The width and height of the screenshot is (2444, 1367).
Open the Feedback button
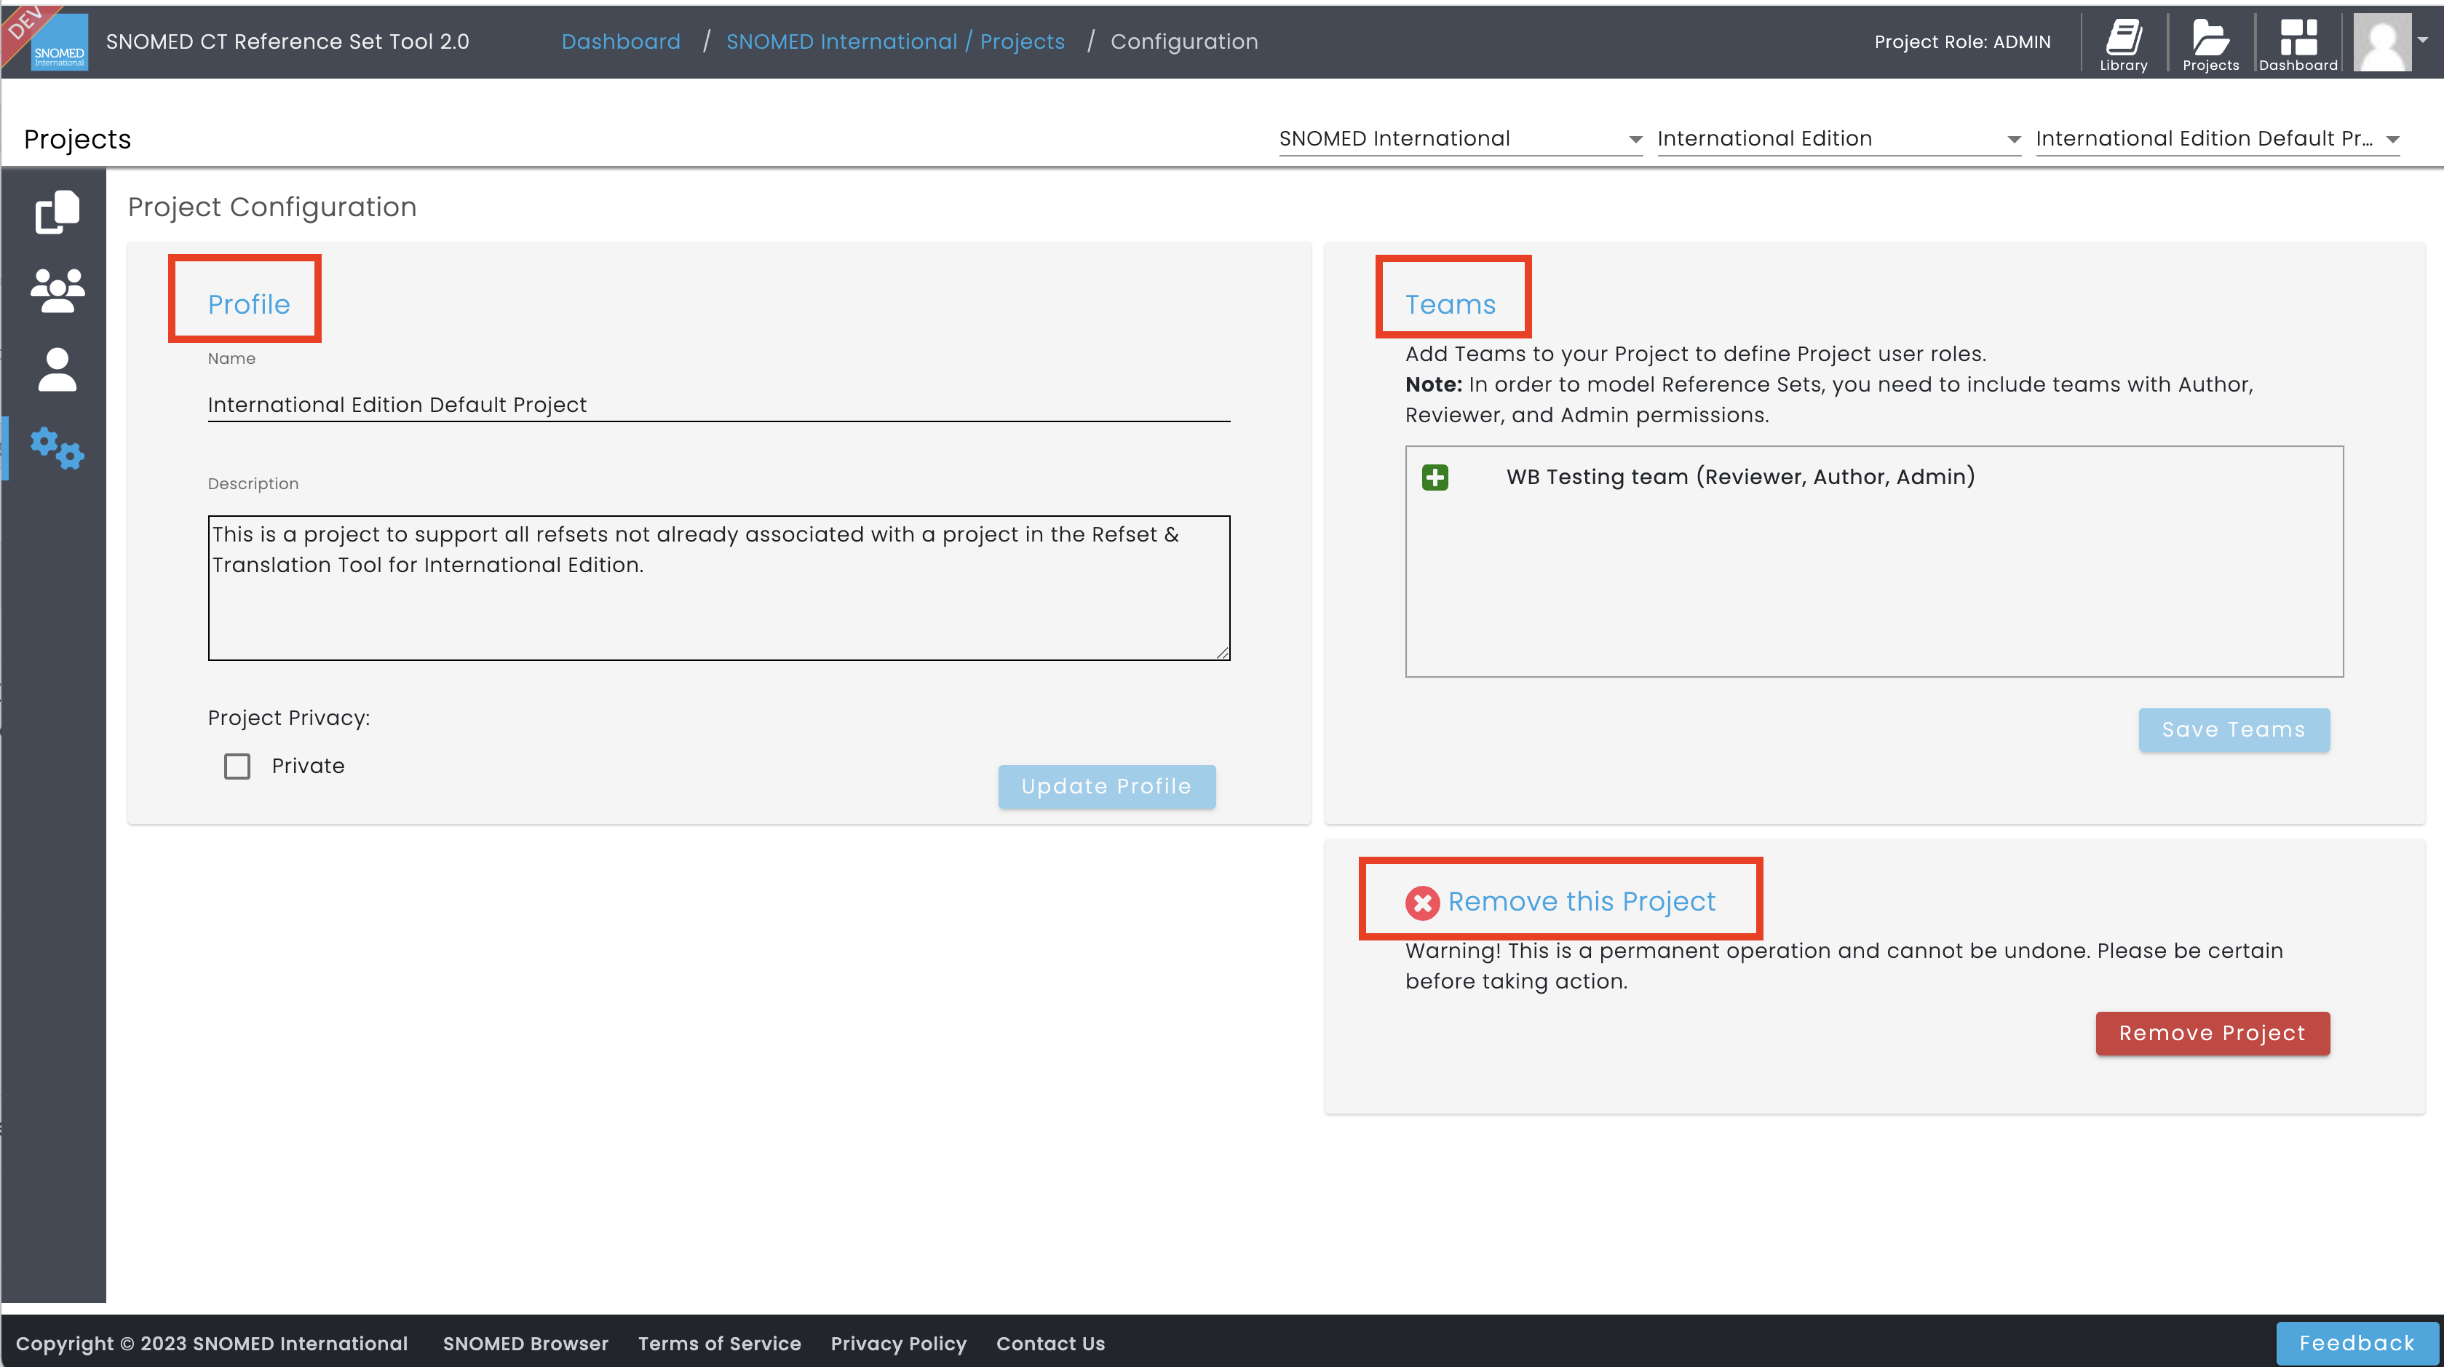coord(2357,1343)
